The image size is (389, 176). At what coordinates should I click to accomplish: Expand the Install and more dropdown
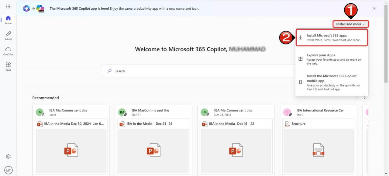[x=351, y=24]
